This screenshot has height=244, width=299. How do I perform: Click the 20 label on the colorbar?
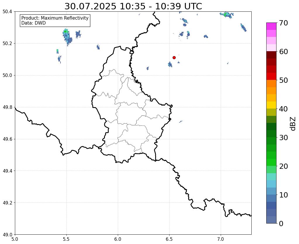pos(284,166)
